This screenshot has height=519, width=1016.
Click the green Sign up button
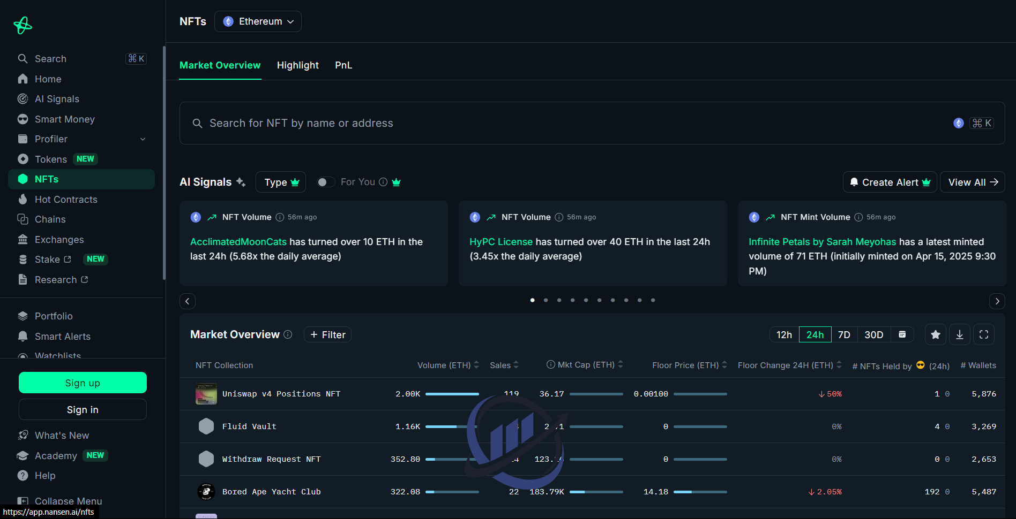83,383
